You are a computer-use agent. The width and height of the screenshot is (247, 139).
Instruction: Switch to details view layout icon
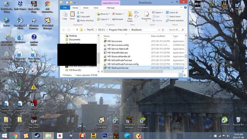click(x=181, y=75)
